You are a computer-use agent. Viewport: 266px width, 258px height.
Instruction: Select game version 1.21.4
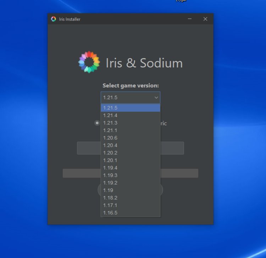click(130, 115)
